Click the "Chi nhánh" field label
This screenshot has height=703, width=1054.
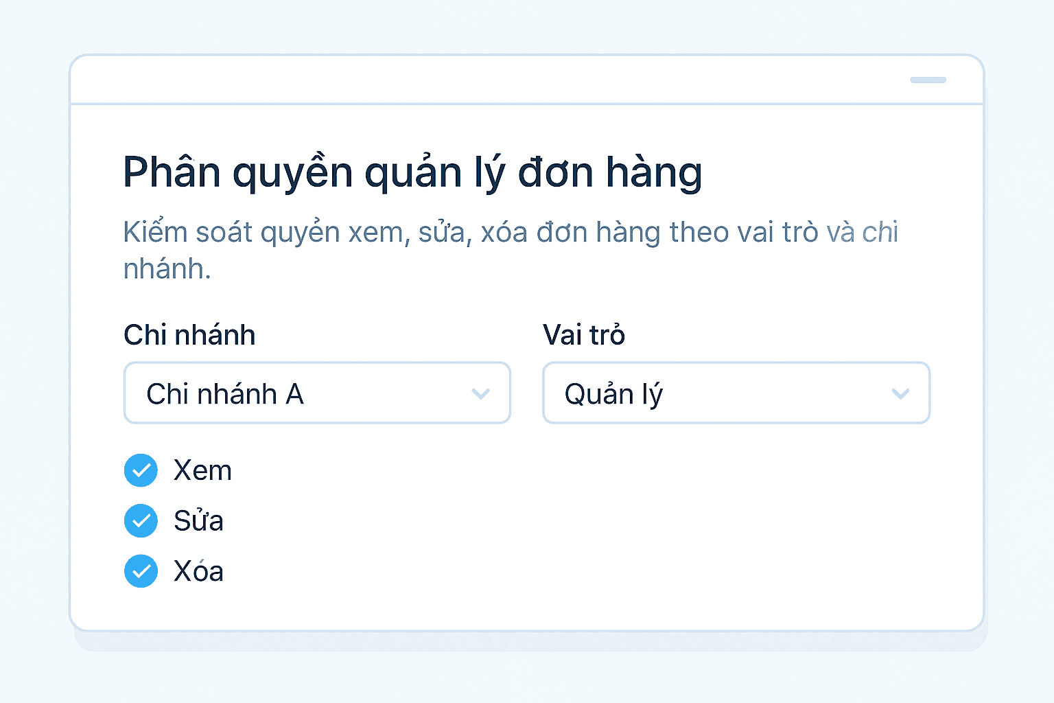click(x=189, y=335)
